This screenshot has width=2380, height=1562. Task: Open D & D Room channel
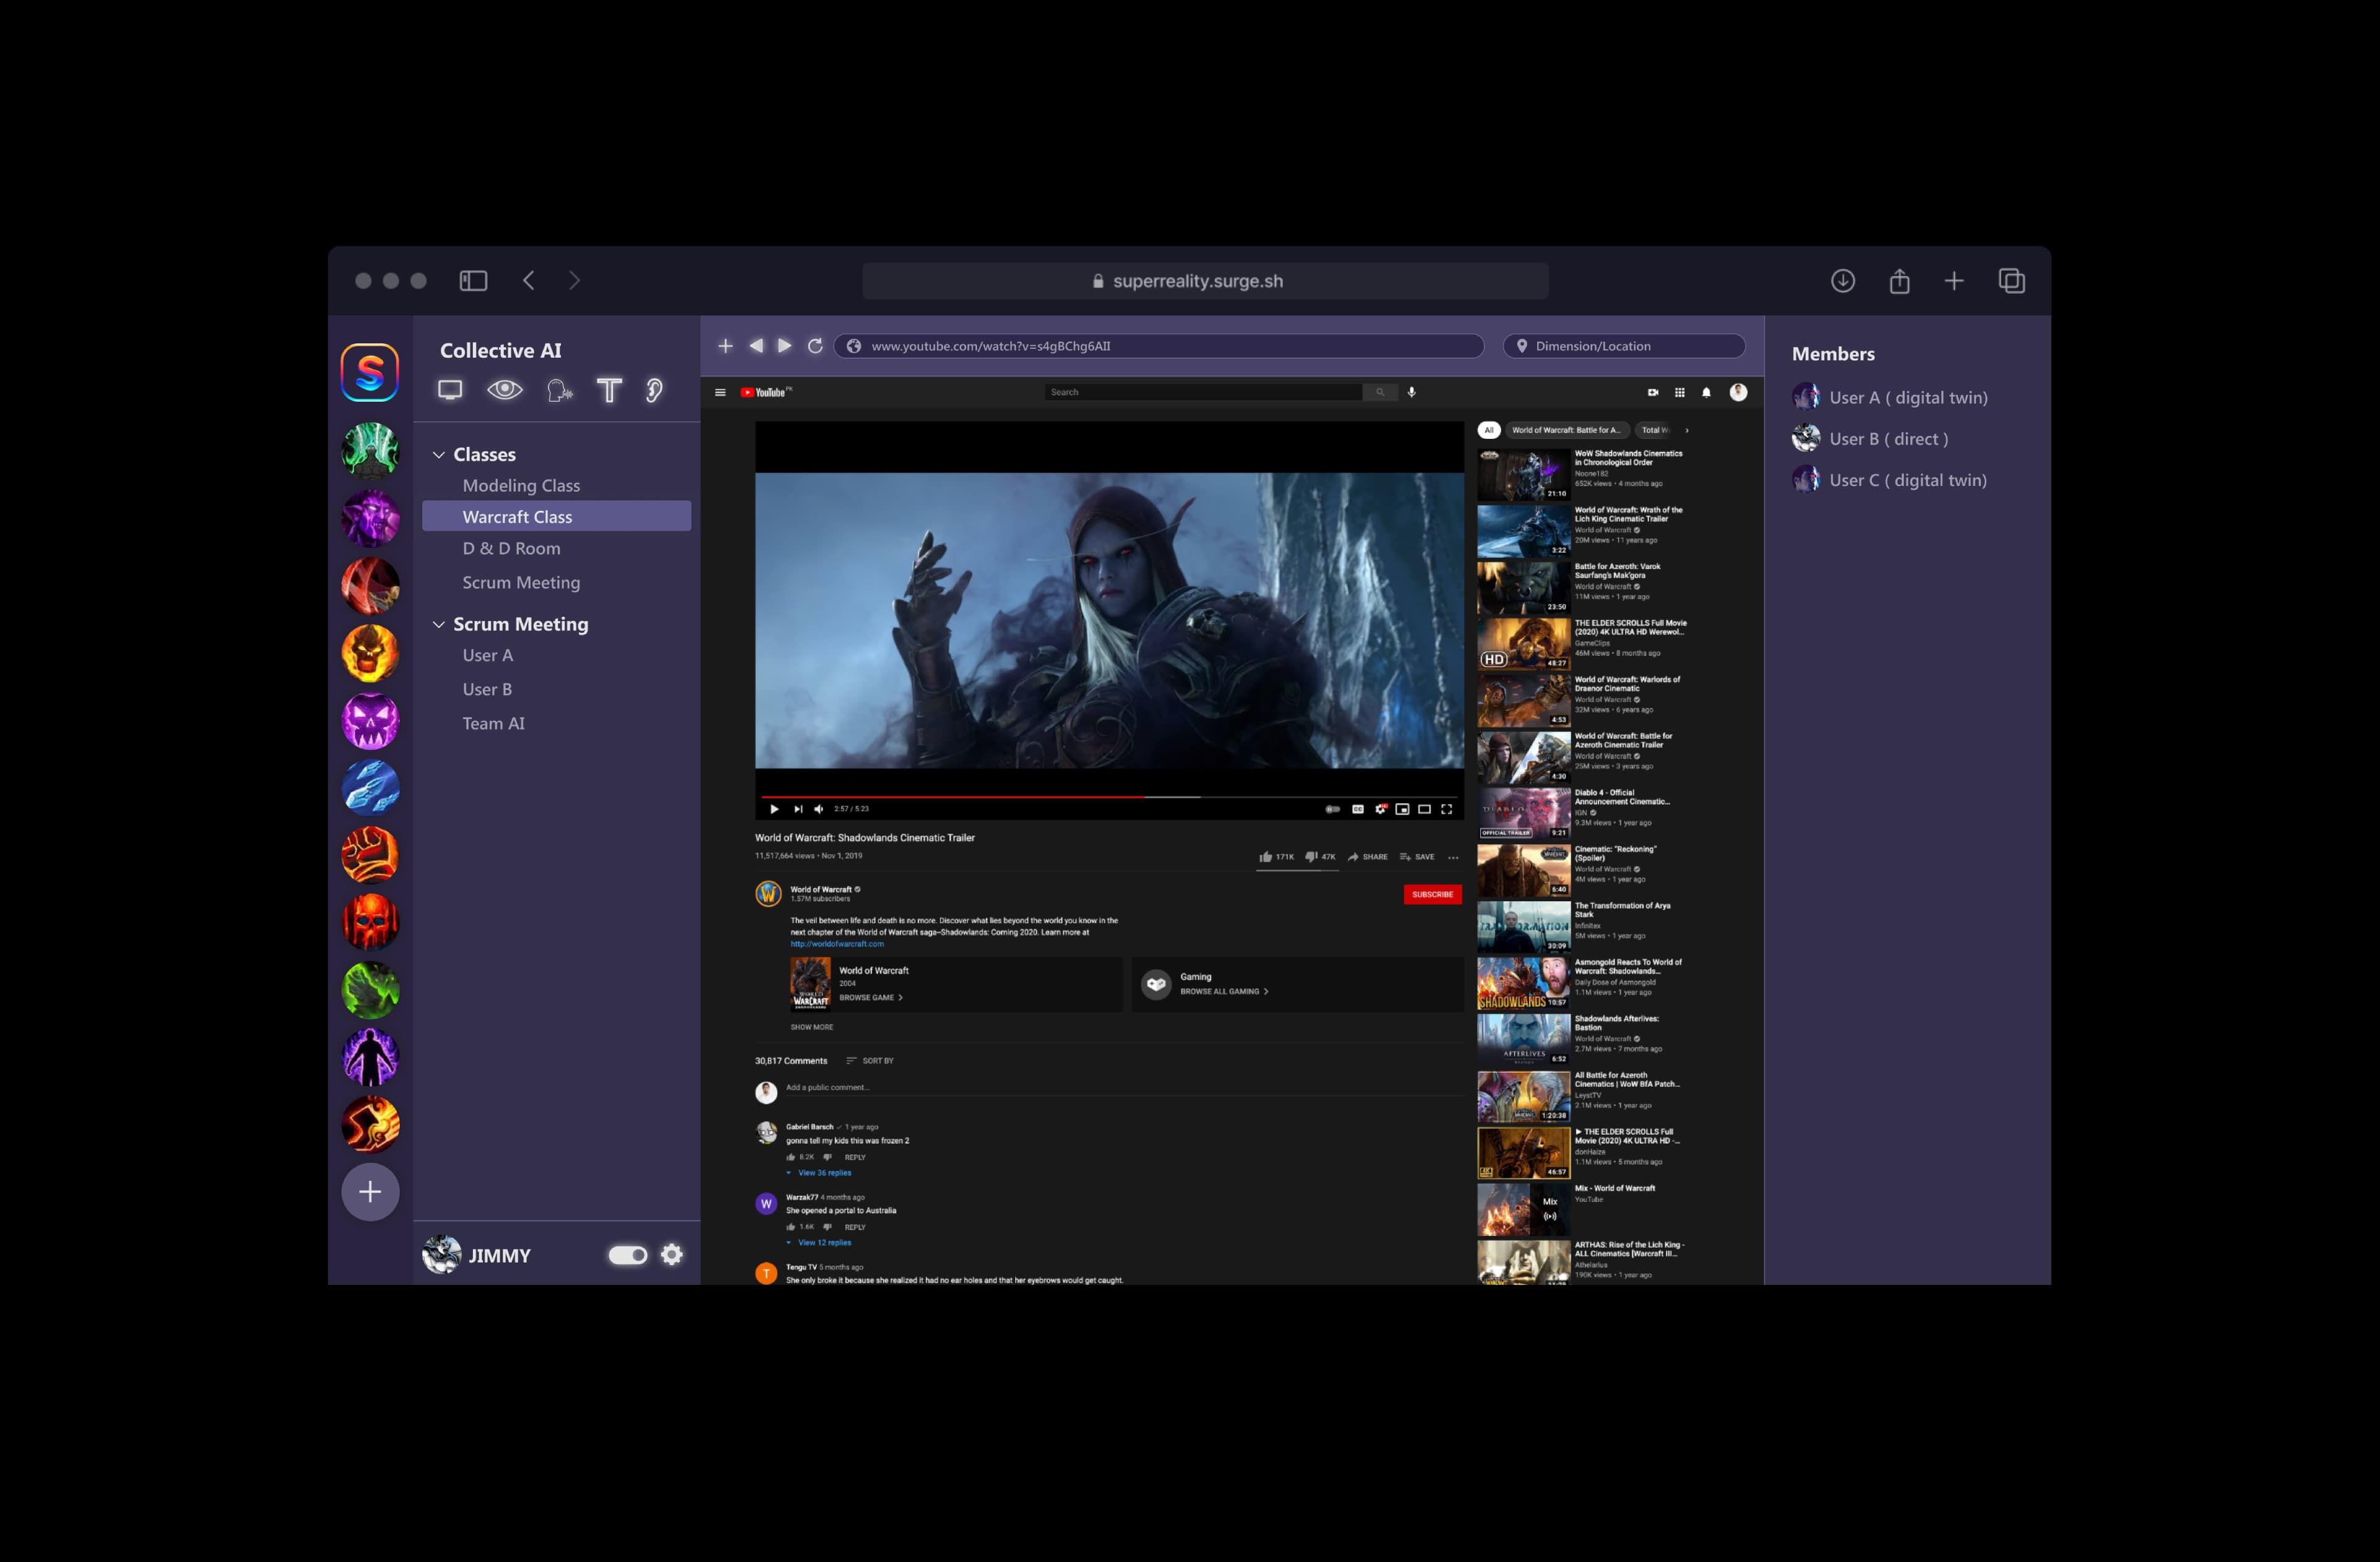tap(511, 548)
